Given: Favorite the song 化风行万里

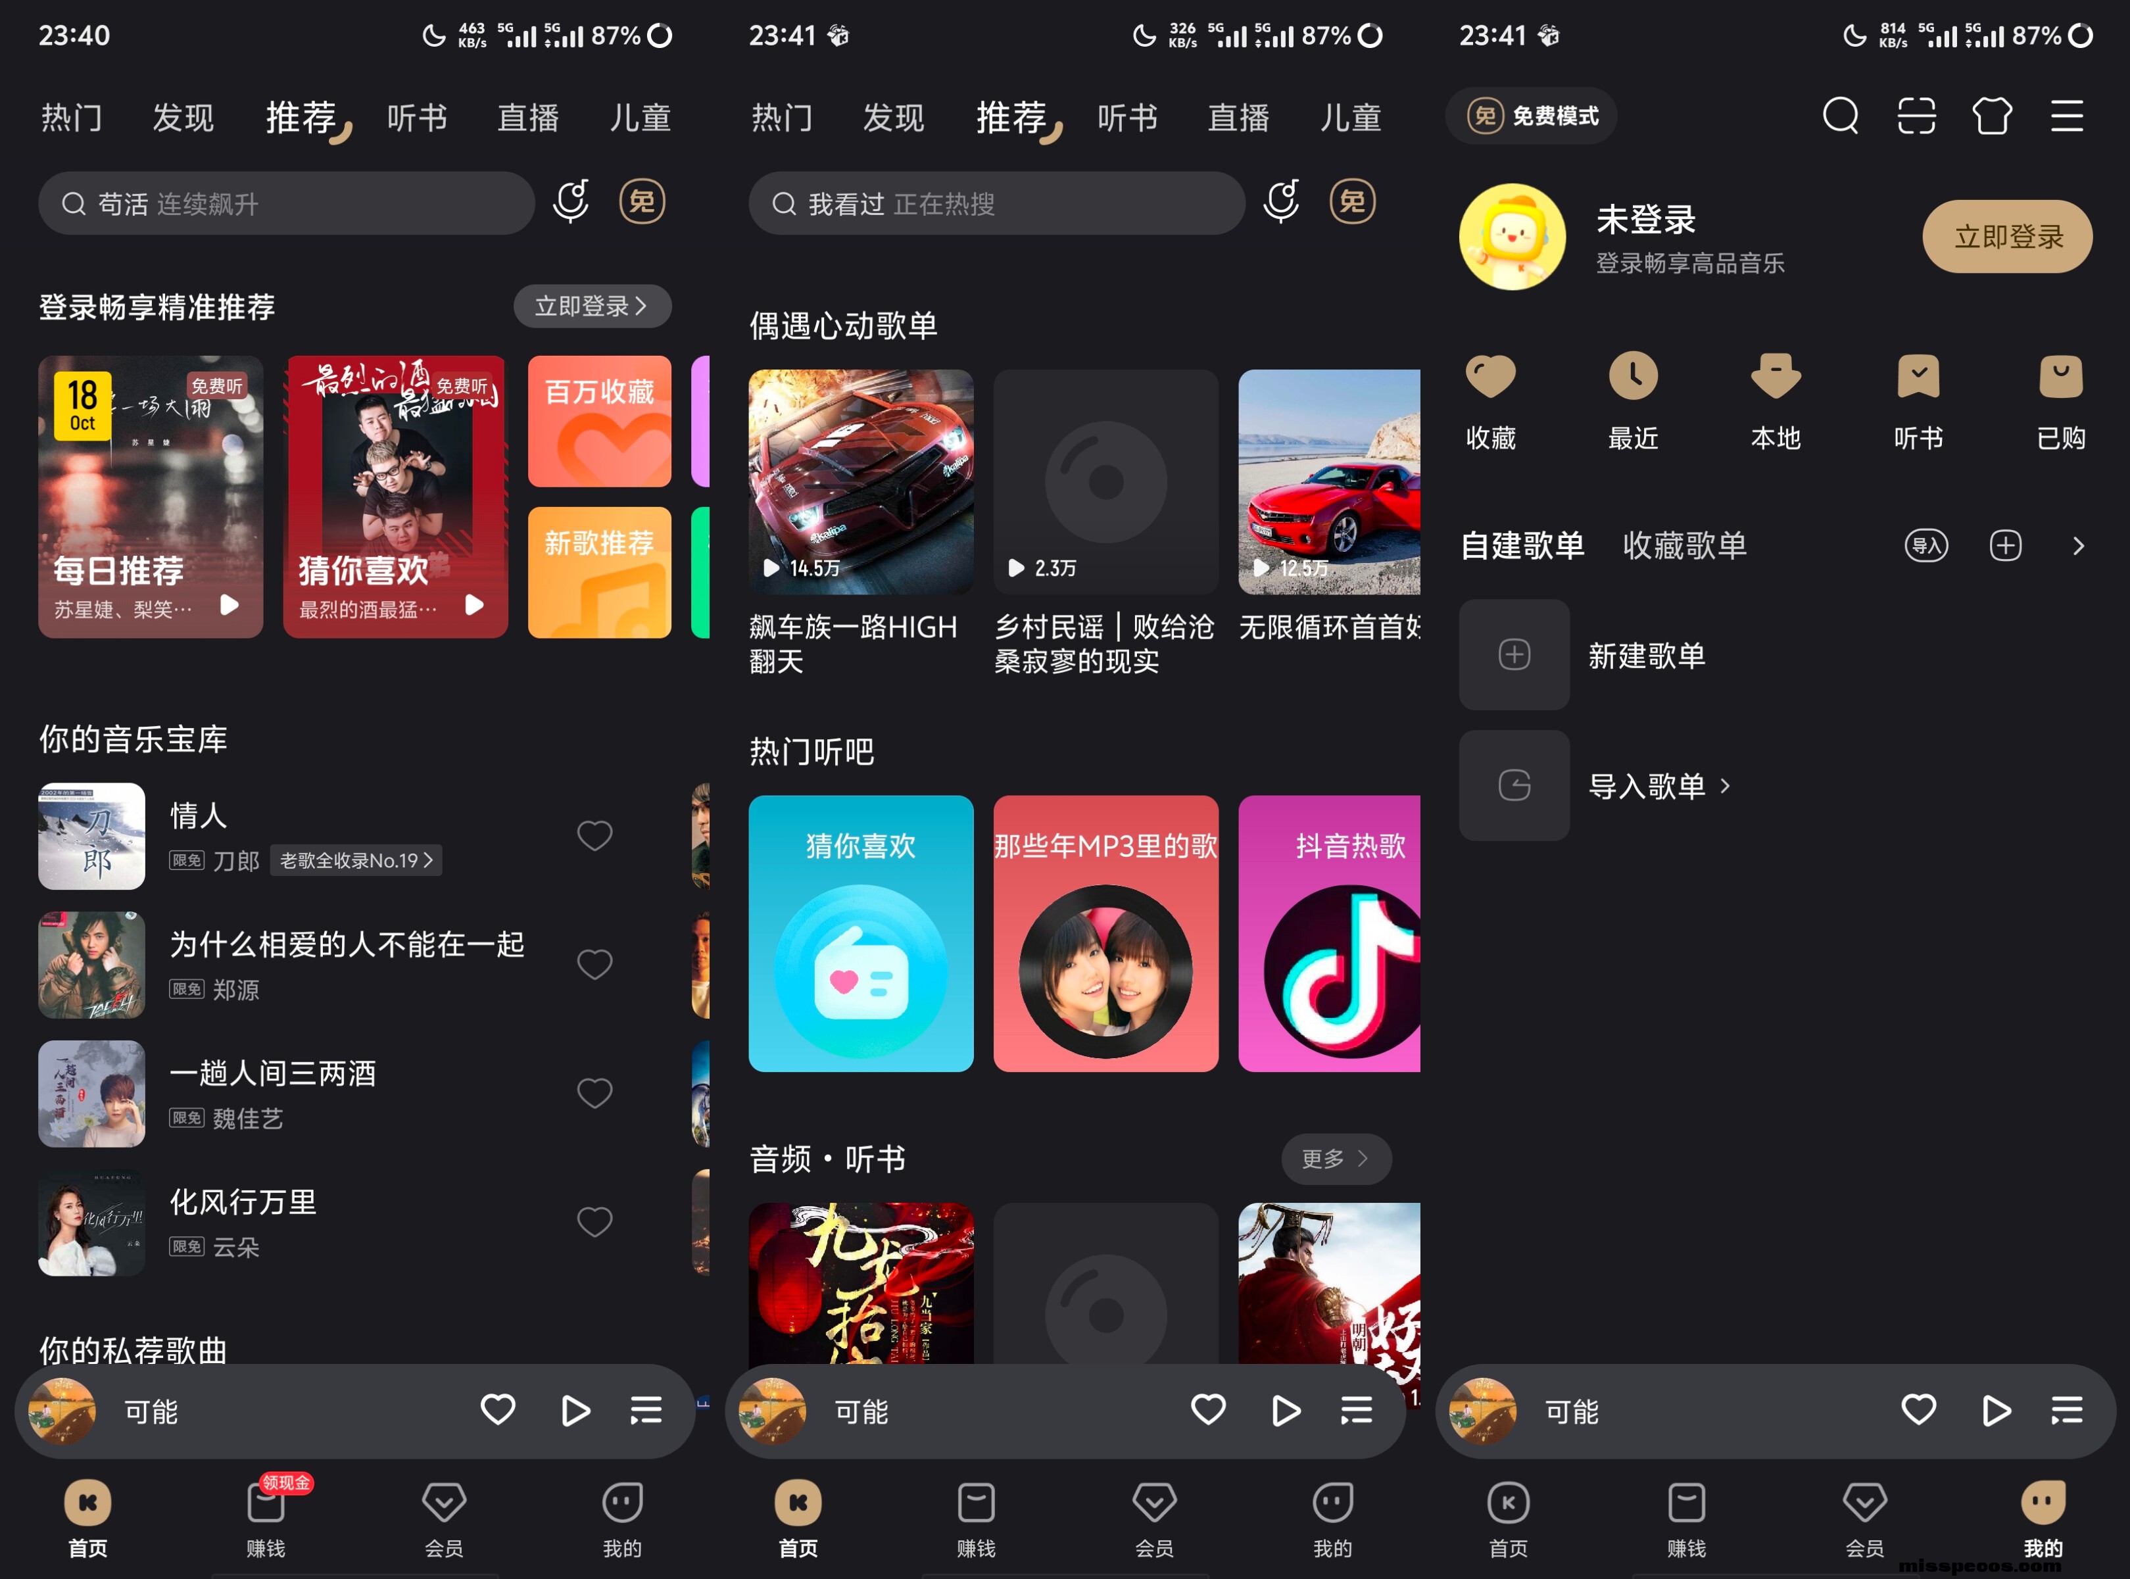Looking at the screenshot, I should (594, 1221).
